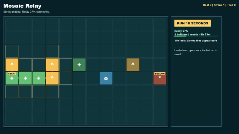Click empty cell directly below BEACON tile
239x134 pixels.
(x=160, y=92)
